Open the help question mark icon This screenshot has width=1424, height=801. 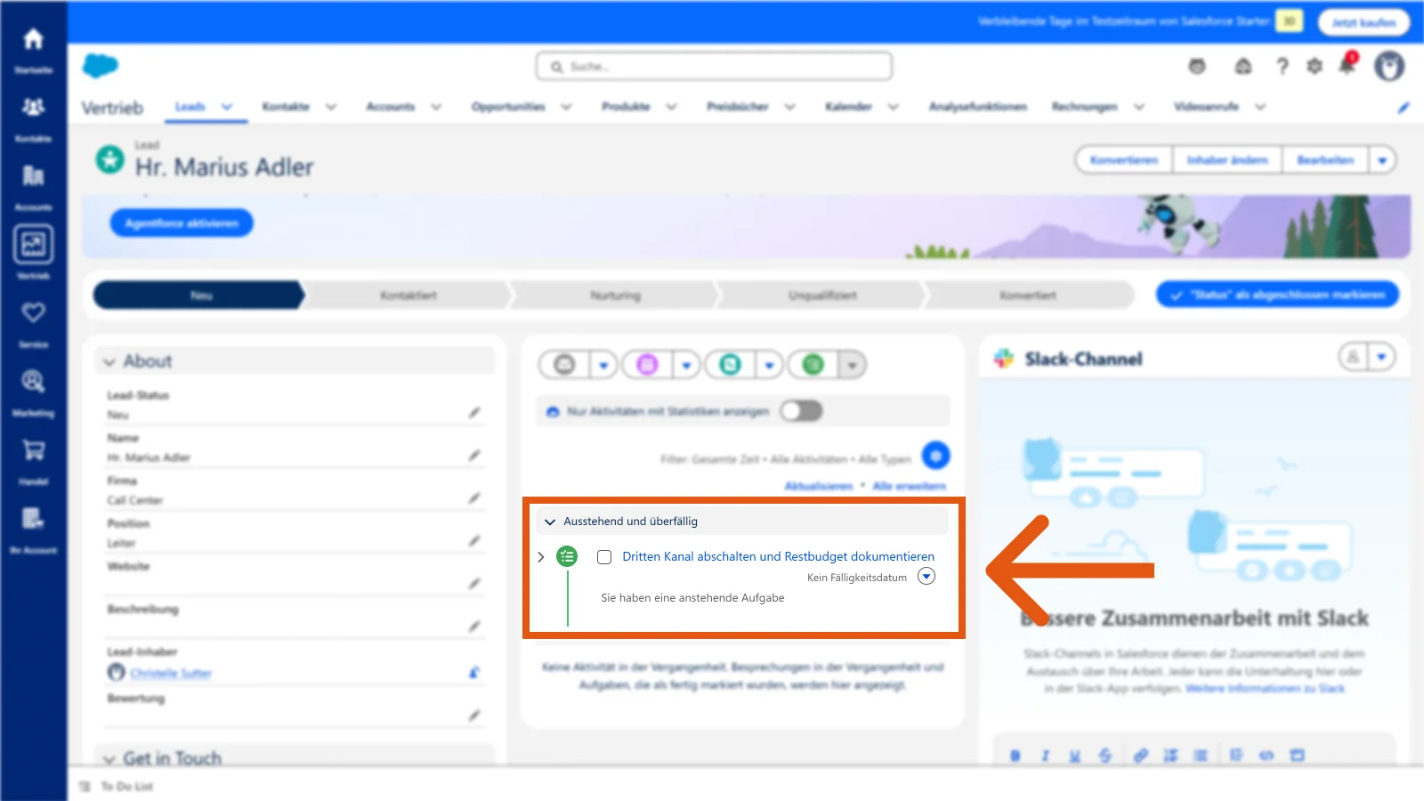click(x=1282, y=66)
